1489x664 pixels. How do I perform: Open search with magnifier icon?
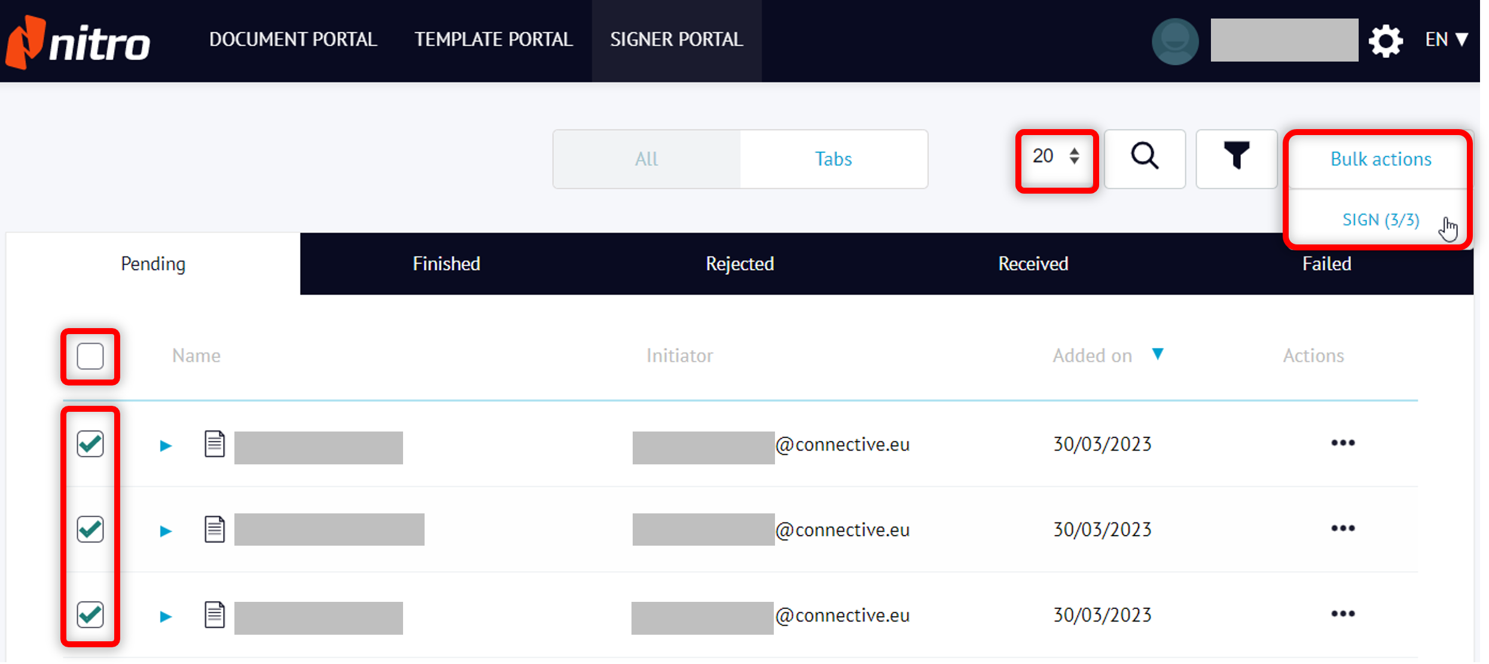tap(1145, 158)
